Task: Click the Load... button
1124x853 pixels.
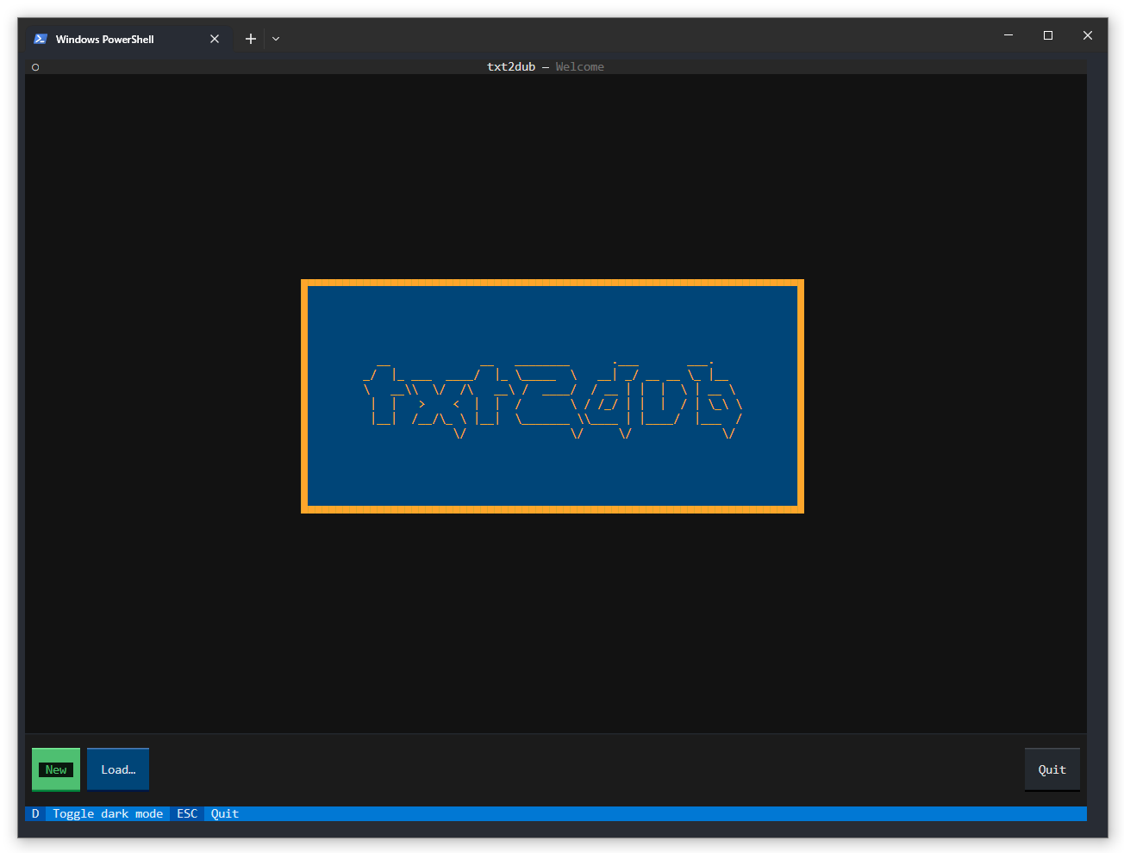Action: tap(117, 769)
